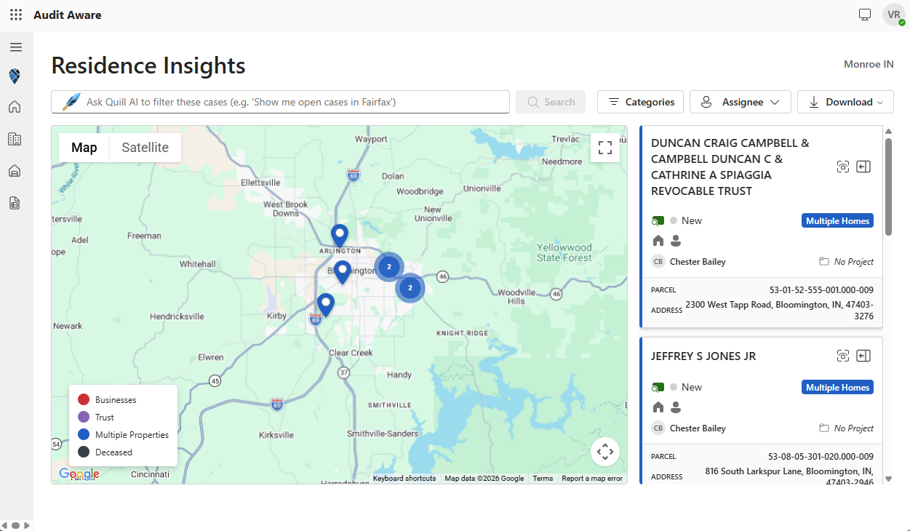Click person icon on Jeffrey Jones card

[676, 407]
